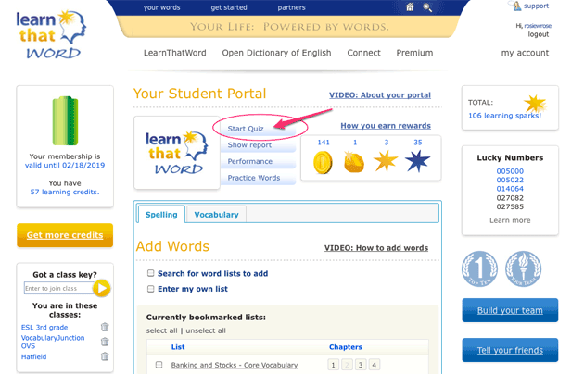Click lucky number 005022

(x=510, y=180)
